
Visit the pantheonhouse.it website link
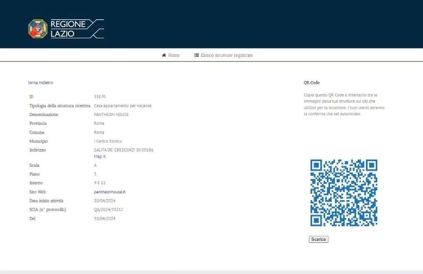[x=110, y=192]
